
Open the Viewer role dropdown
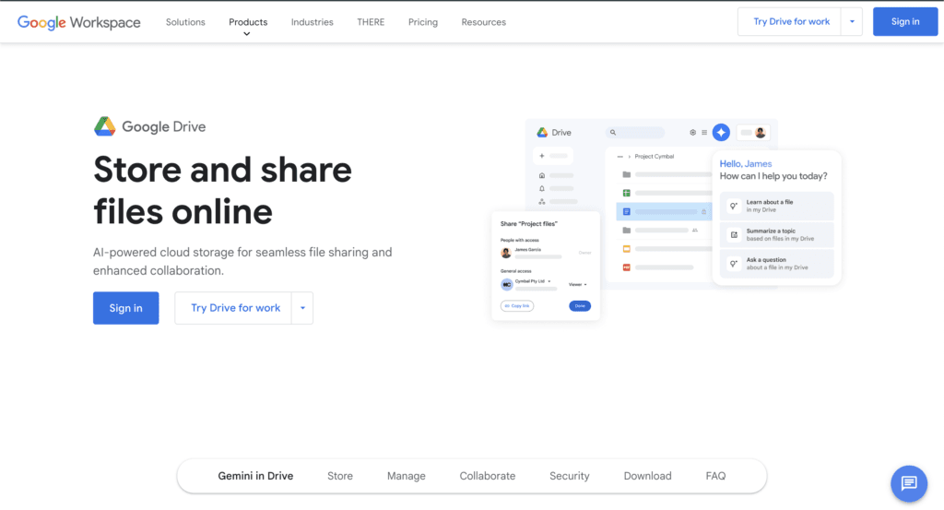[x=577, y=285]
